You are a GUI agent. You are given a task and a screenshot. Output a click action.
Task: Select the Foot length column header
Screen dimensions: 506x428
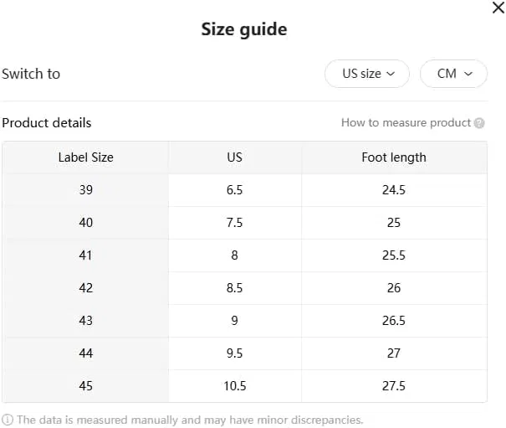click(394, 157)
